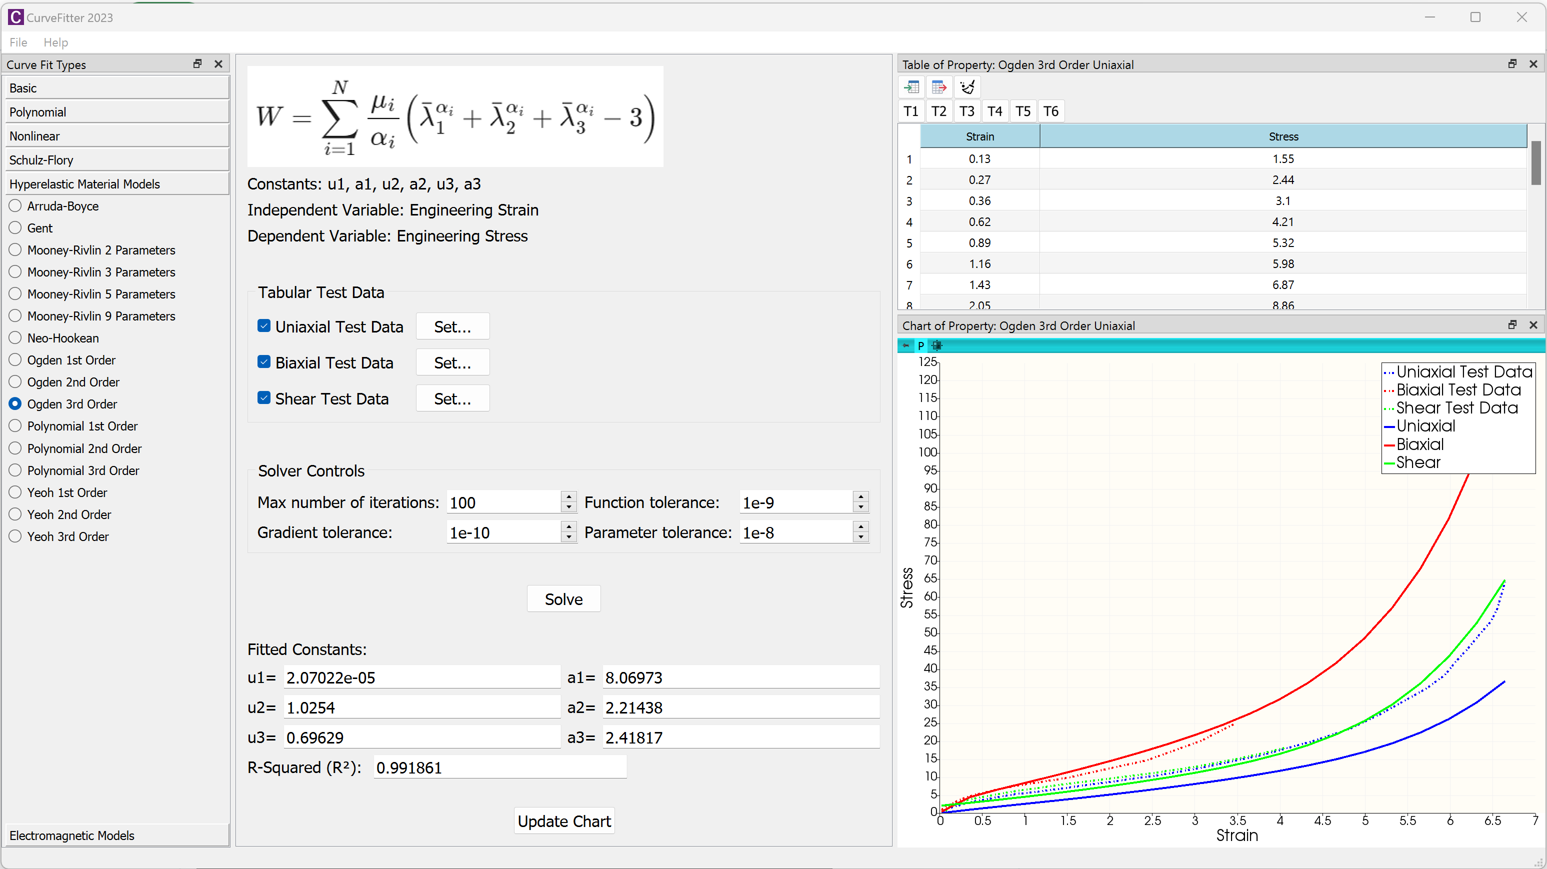Uncheck the Biaxial Test Data checkbox

[263, 362]
